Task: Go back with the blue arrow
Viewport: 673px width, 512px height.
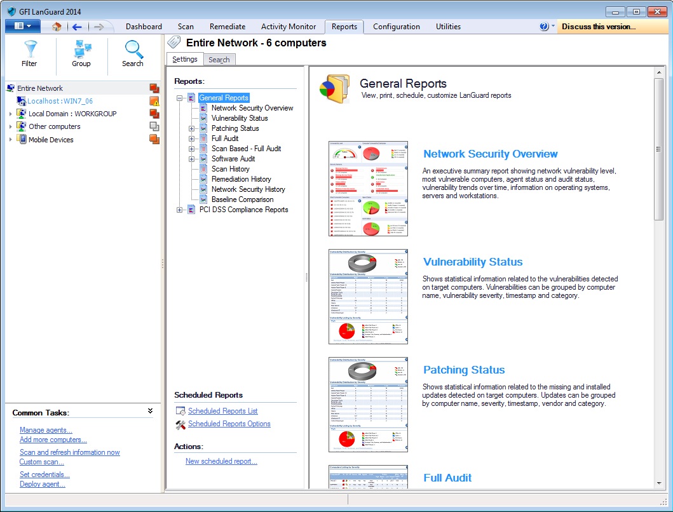Action: (78, 27)
